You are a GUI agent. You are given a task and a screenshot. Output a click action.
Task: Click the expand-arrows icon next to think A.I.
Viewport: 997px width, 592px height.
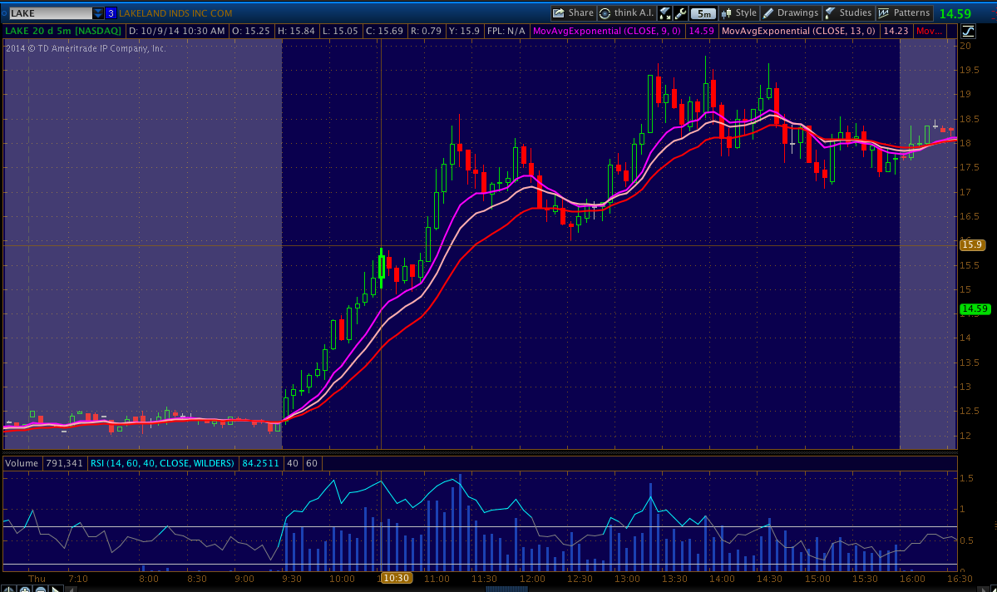pyautogui.click(x=664, y=13)
